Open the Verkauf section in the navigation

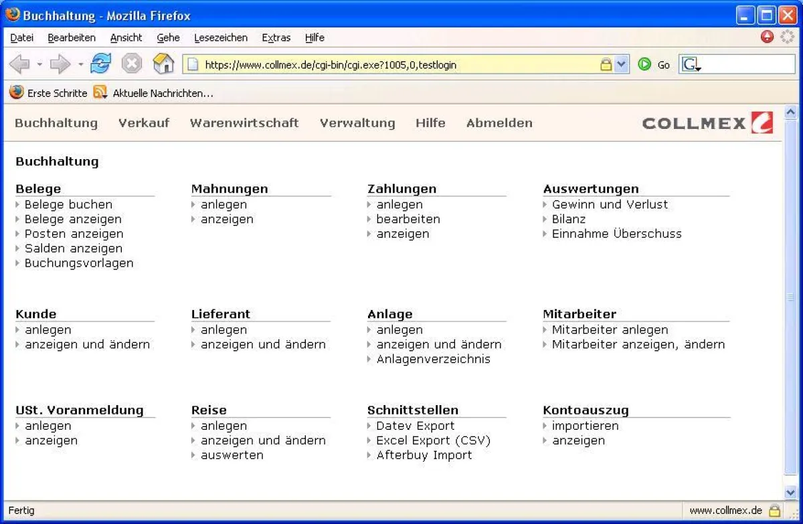[x=143, y=122]
